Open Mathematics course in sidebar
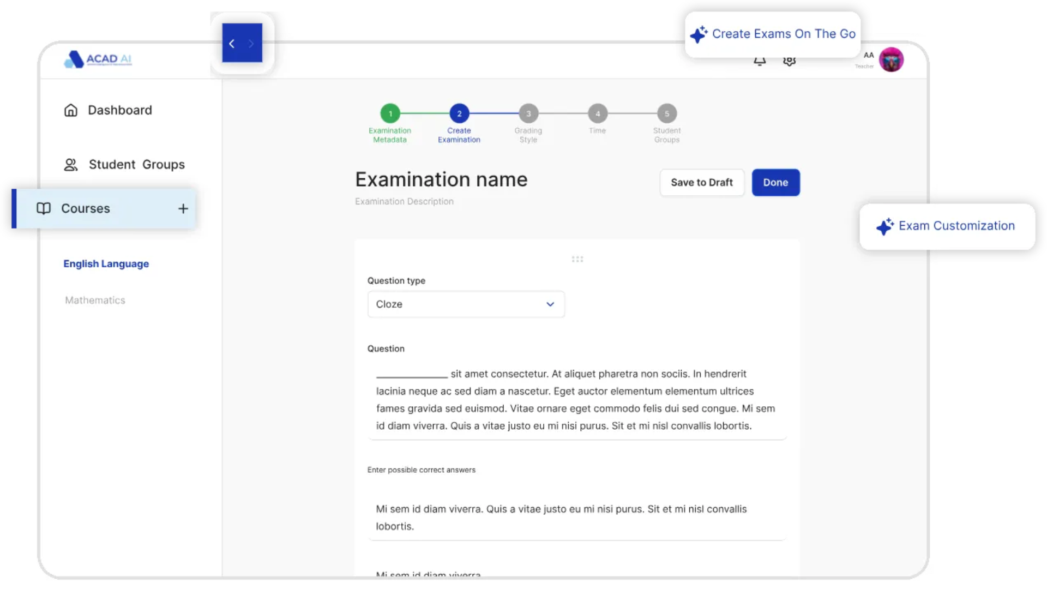1047x589 pixels. tap(95, 300)
